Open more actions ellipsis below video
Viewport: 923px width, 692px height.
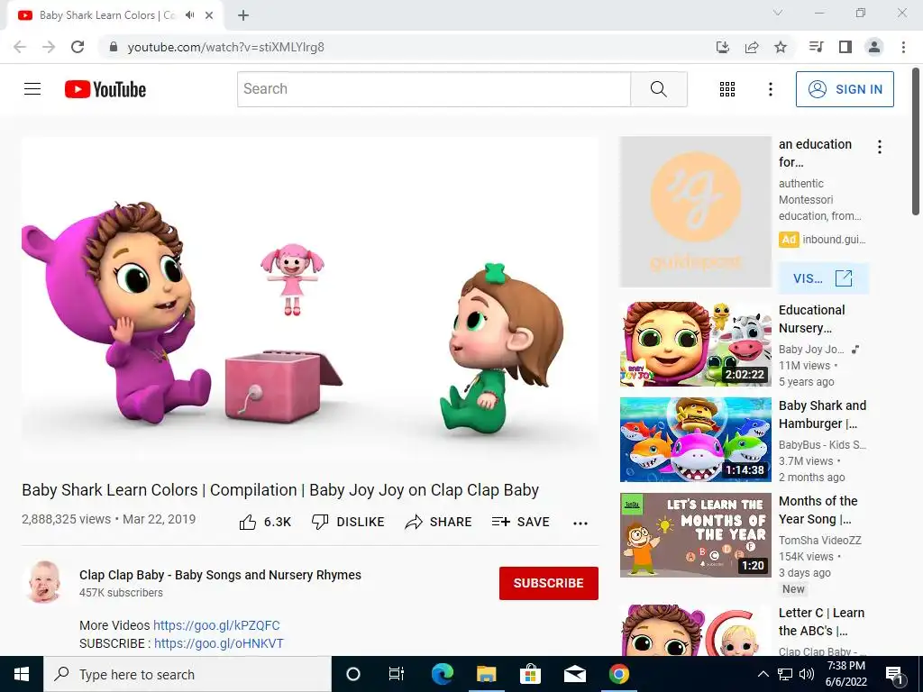coord(580,524)
